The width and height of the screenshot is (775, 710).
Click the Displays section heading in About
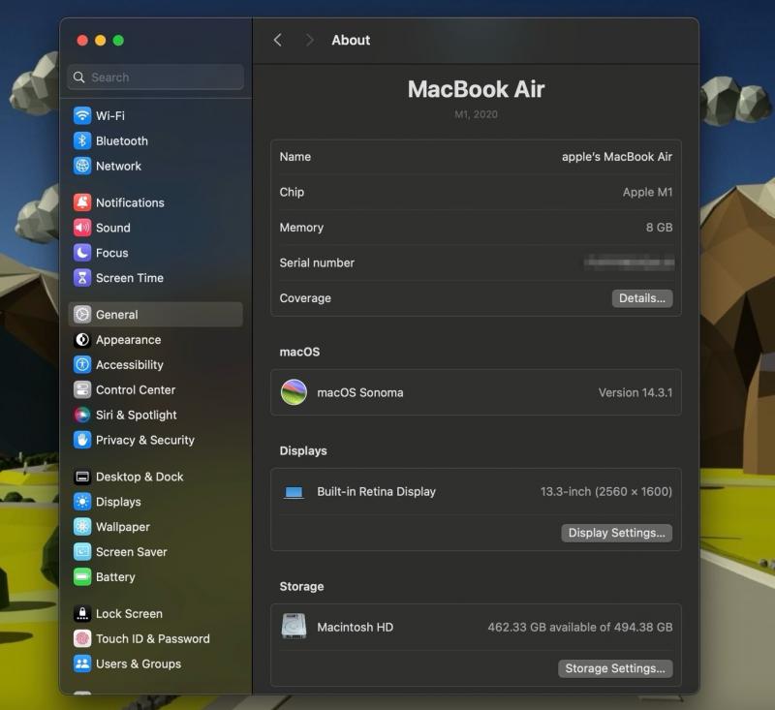click(x=303, y=450)
